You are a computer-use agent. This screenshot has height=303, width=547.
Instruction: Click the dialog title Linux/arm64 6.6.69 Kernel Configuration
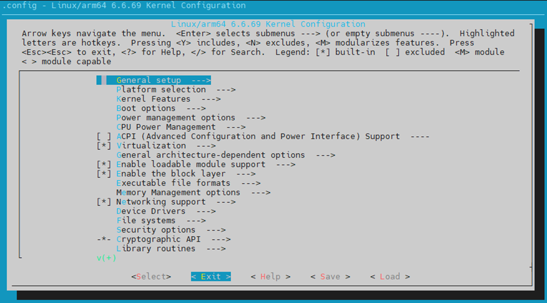tap(268, 24)
